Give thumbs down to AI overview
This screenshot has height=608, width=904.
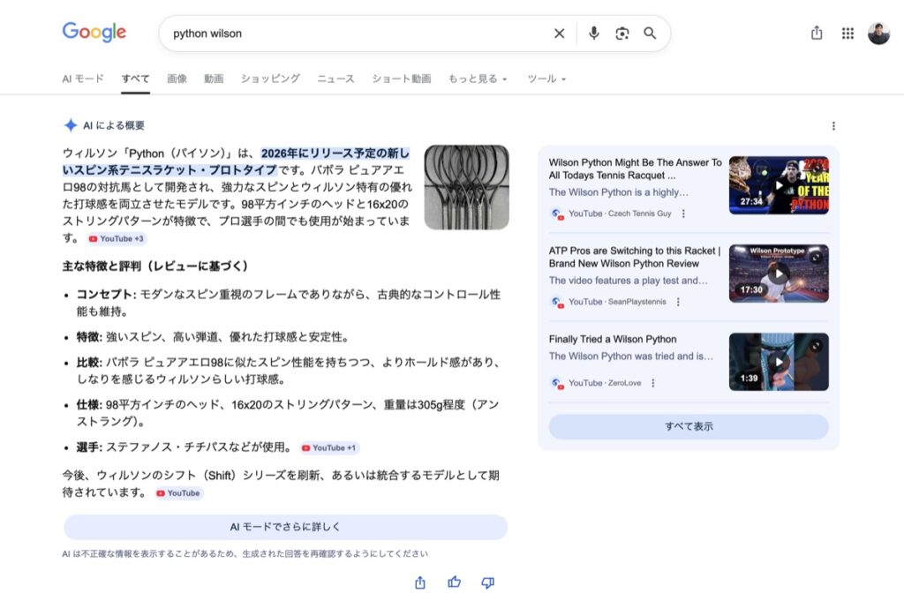tap(487, 582)
